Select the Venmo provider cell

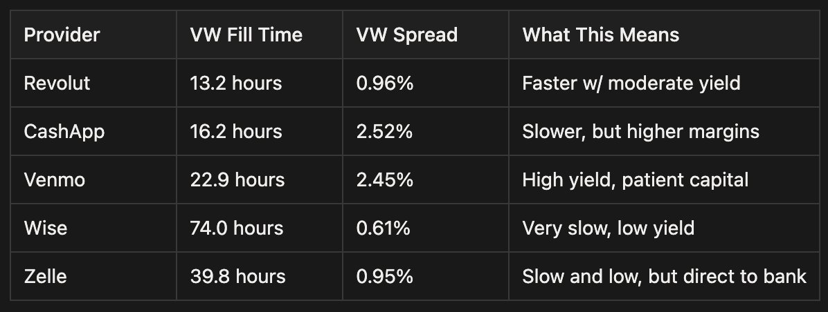(x=53, y=179)
